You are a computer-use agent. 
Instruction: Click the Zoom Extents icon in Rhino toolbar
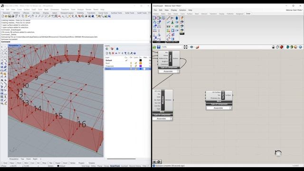point(46,16)
